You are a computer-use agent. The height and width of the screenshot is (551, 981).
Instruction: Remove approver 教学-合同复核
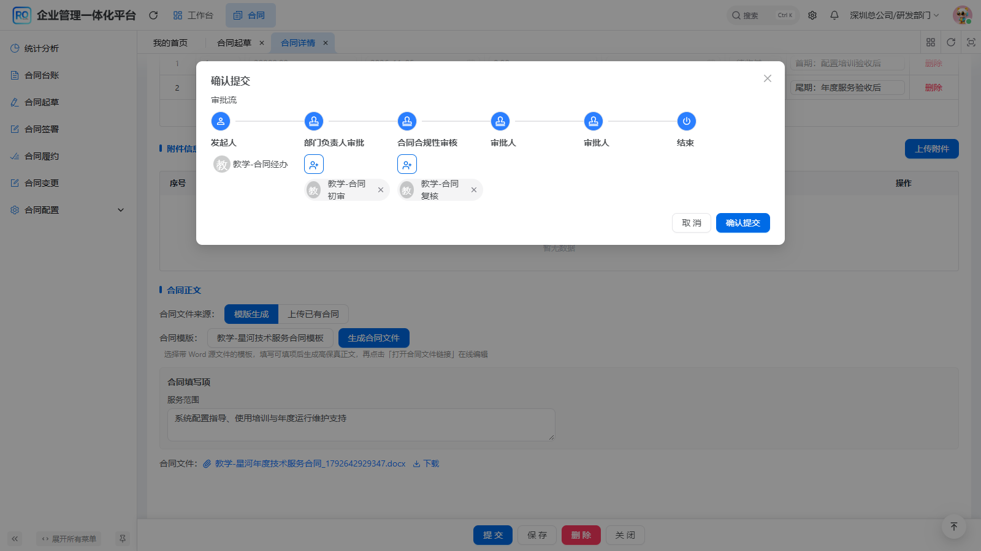(474, 190)
